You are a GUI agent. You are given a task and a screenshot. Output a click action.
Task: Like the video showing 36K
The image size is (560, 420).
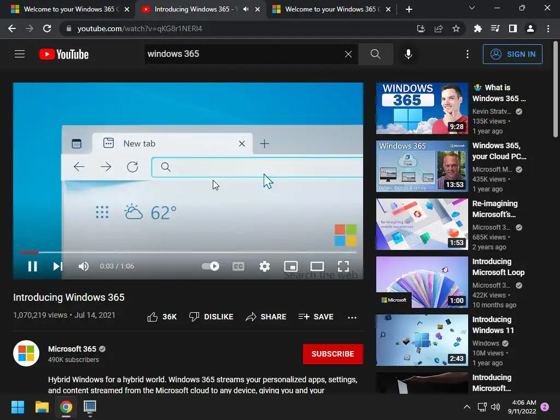(x=162, y=317)
